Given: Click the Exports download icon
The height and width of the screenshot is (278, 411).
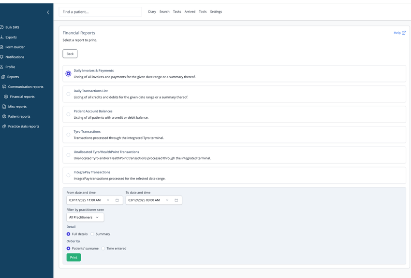Looking at the screenshot, I should click(x=1, y=37).
